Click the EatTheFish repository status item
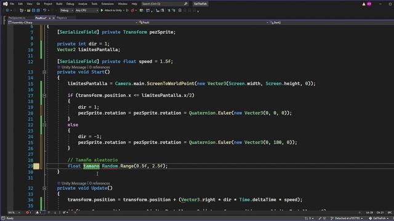 pos(379,219)
